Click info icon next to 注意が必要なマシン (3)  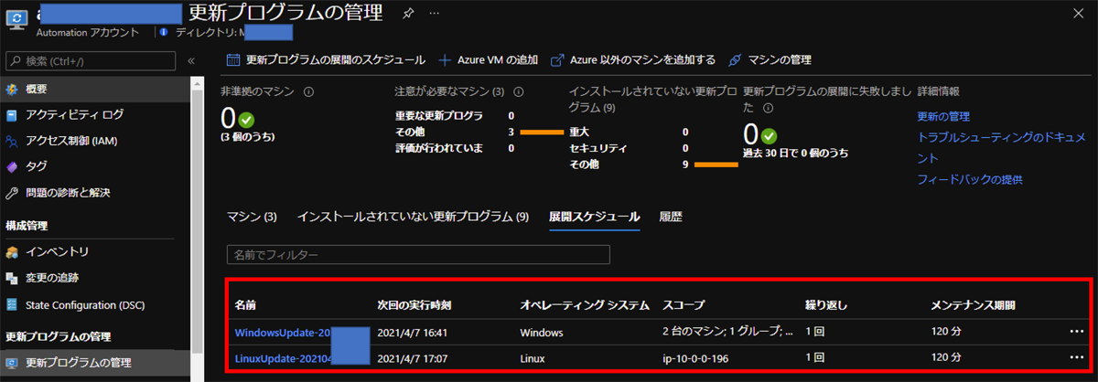coord(519,91)
